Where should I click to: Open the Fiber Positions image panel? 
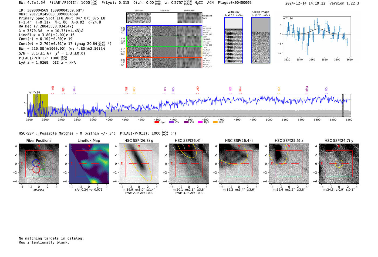39,164
